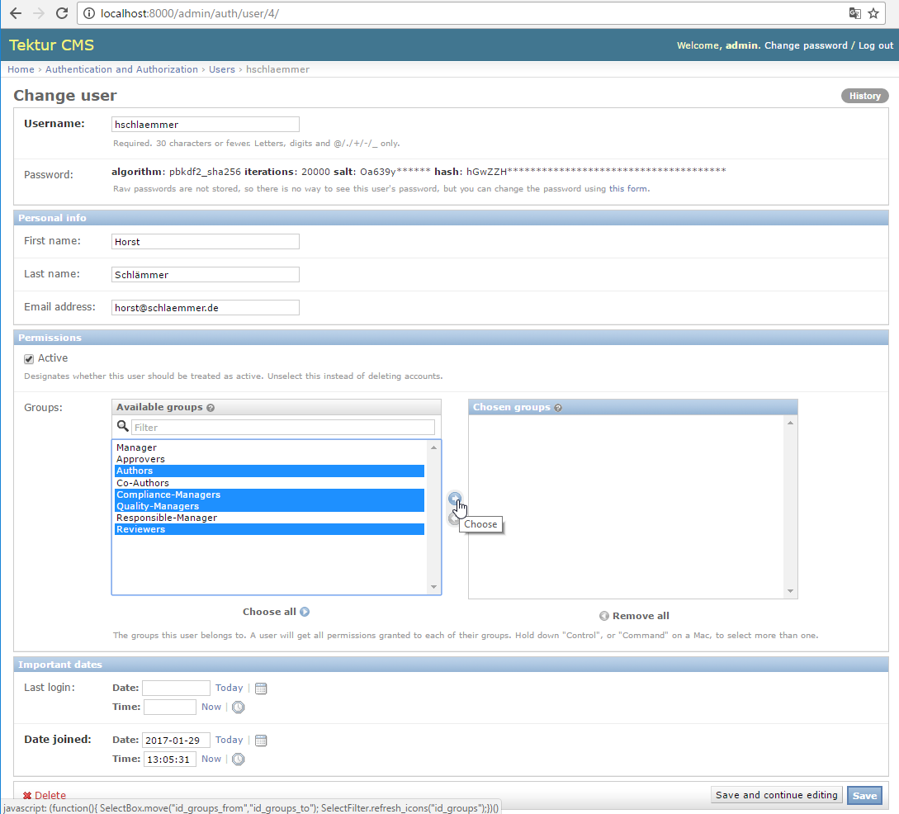Open clock icon for Last login time

point(238,708)
